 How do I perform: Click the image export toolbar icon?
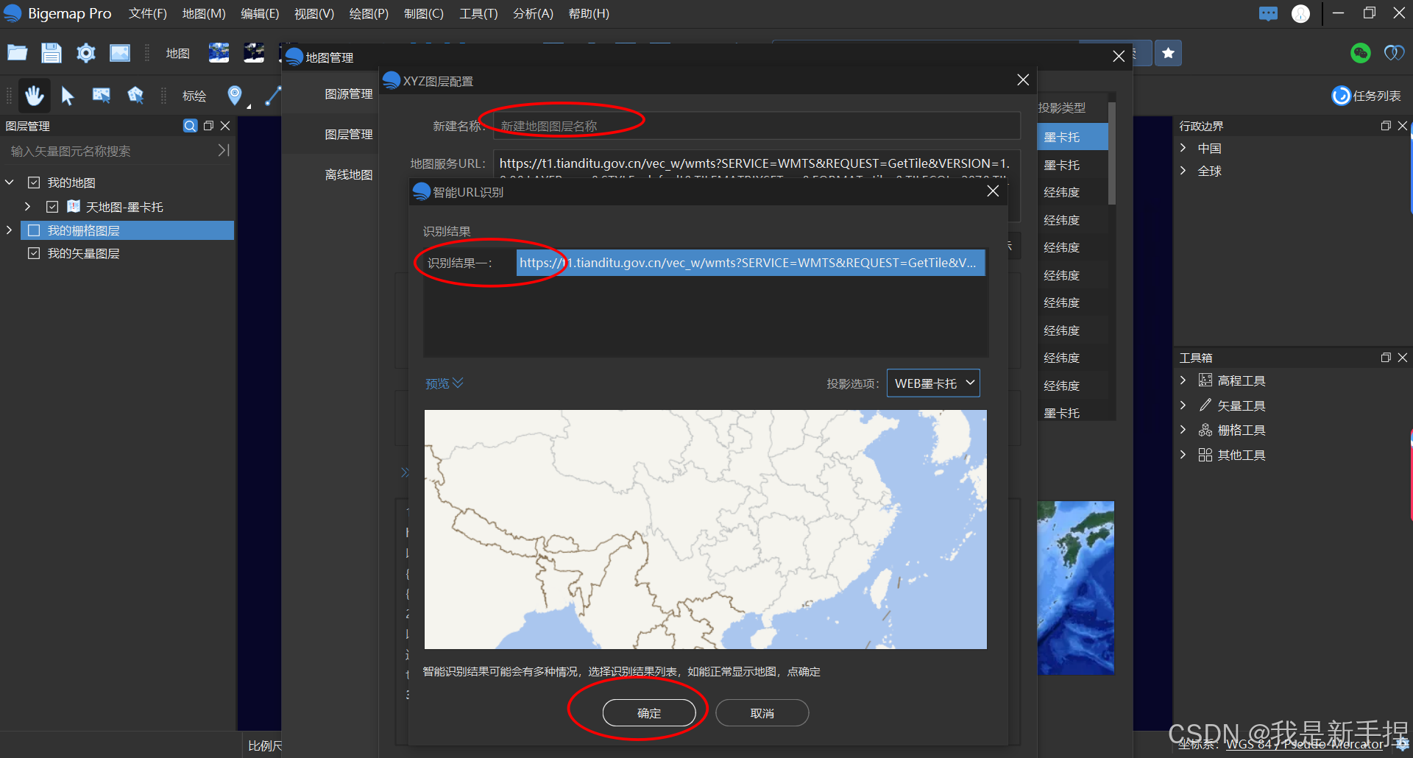tap(120, 53)
